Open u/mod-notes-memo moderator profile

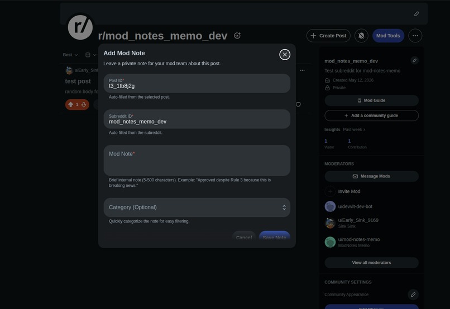(359, 239)
